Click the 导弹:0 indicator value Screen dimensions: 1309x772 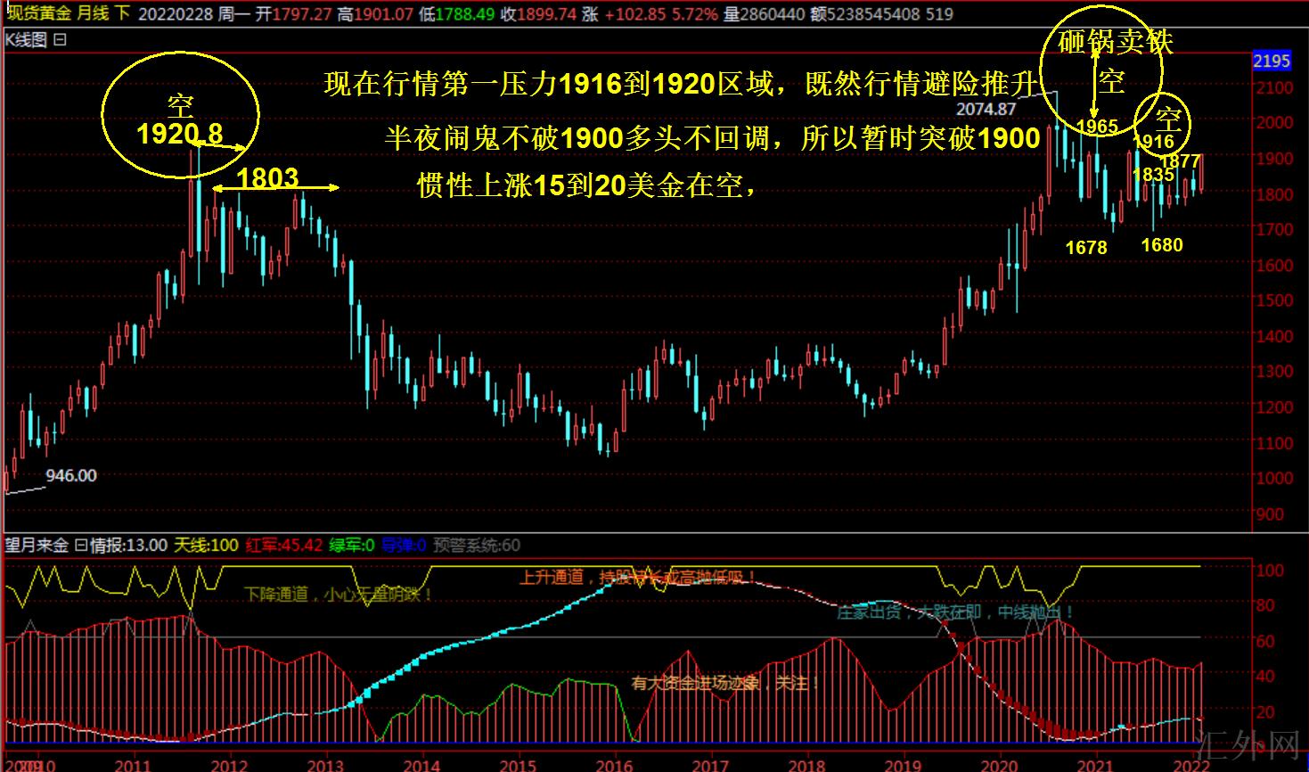point(404,546)
